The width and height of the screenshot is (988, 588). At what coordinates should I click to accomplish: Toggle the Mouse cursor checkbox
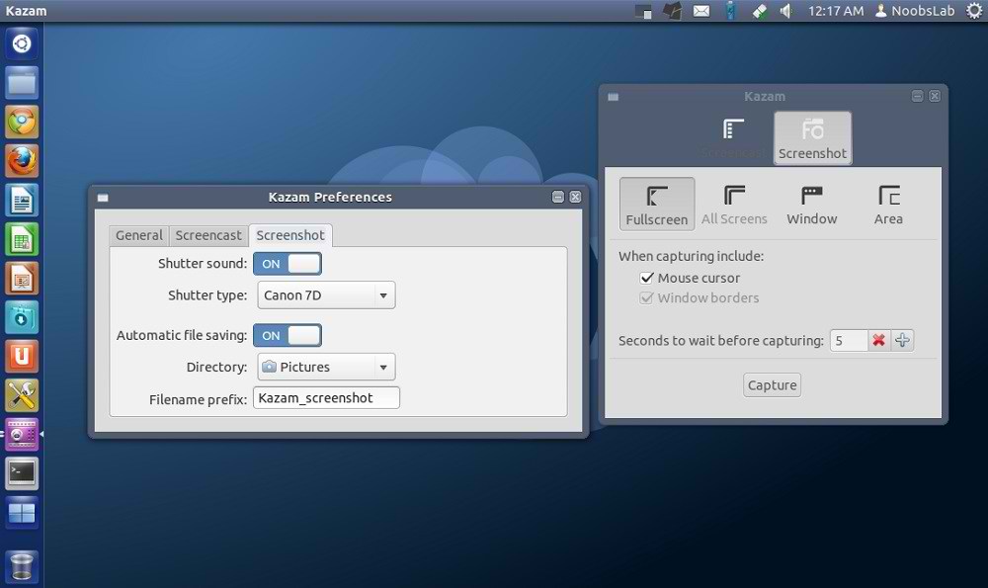646,278
